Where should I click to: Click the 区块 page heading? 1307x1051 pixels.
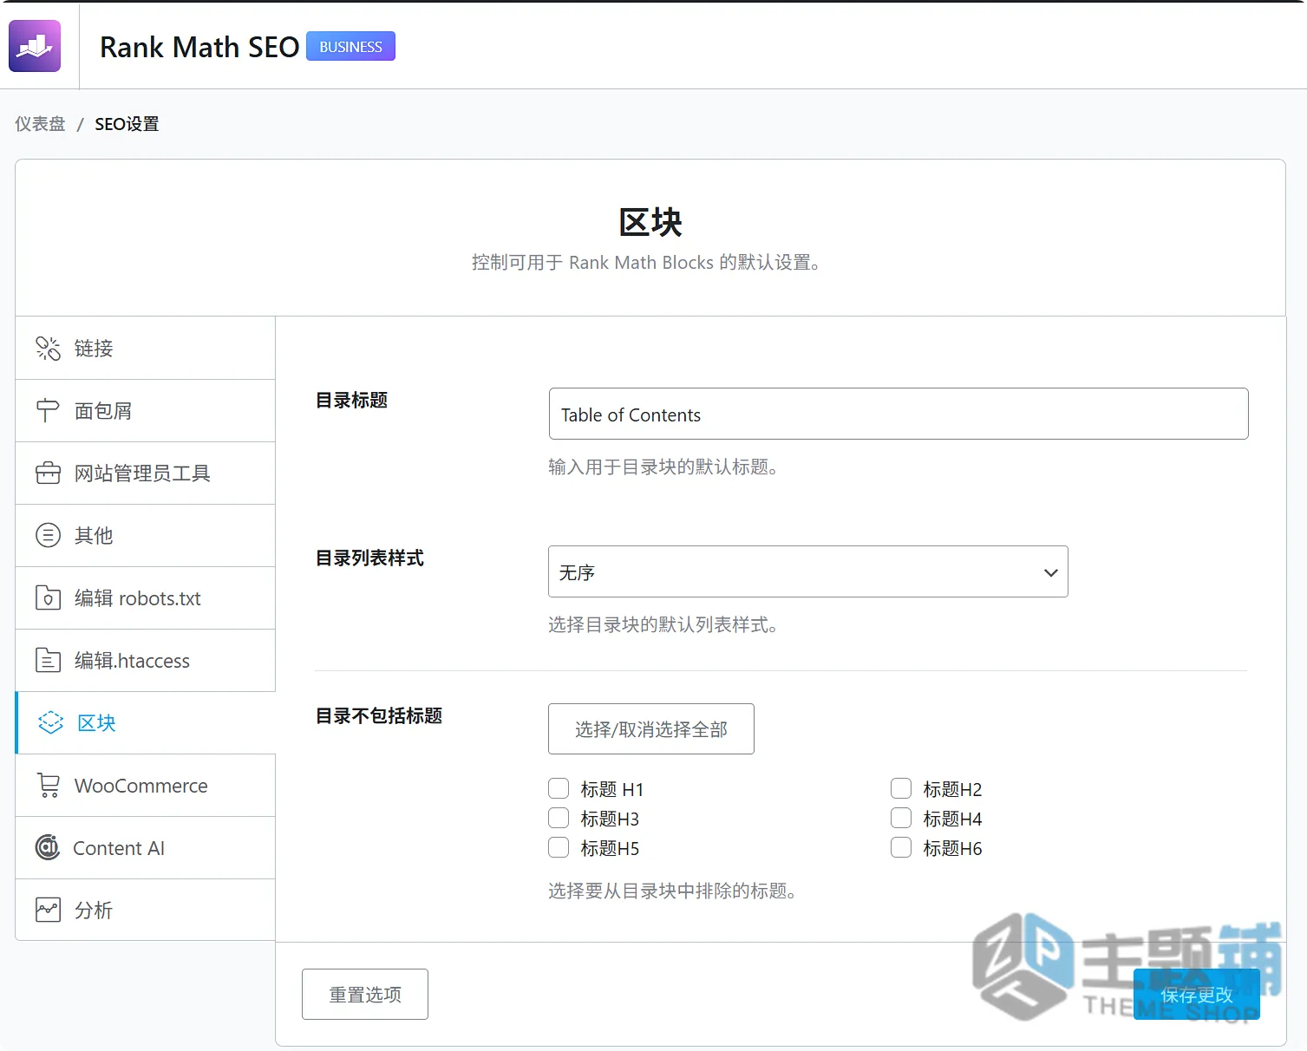(650, 223)
